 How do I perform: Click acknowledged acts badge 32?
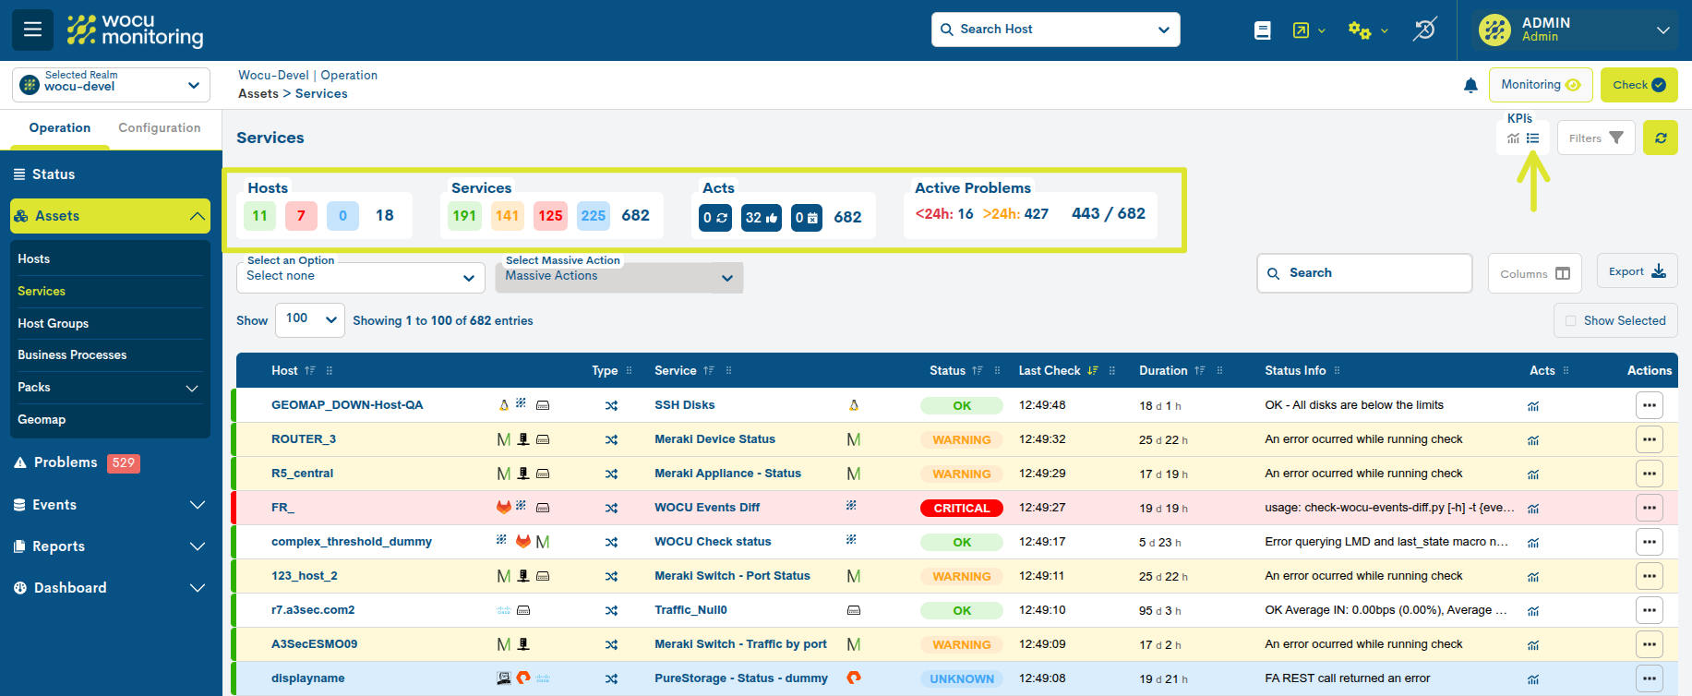[762, 218]
